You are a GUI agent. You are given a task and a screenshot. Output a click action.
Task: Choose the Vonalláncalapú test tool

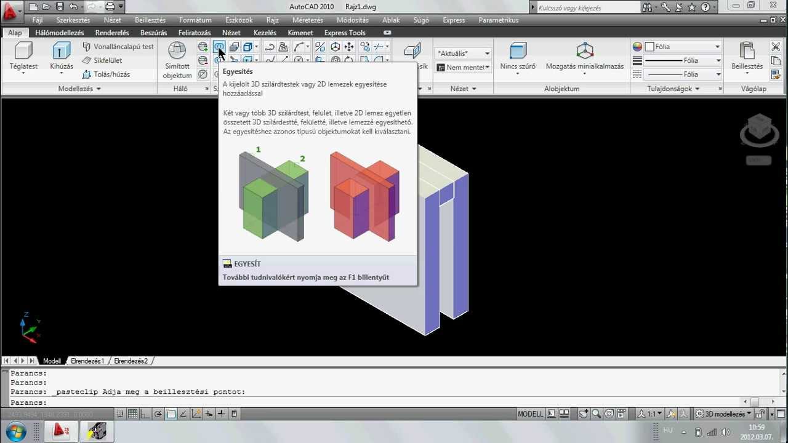[x=118, y=47]
